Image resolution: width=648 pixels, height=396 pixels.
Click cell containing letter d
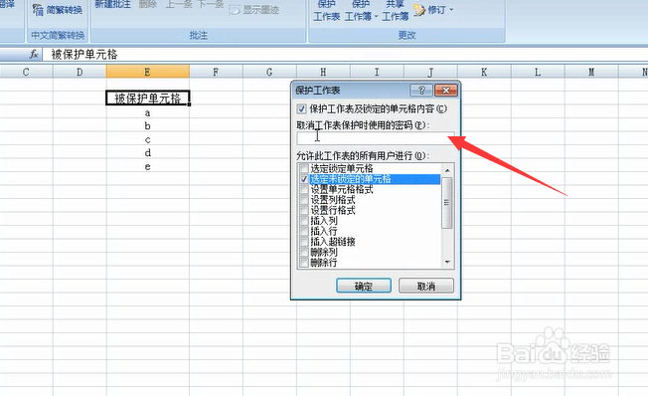(147, 152)
